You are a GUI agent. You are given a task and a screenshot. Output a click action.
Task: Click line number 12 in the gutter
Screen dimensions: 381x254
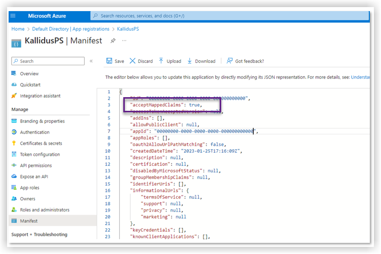[x=108, y=164]
